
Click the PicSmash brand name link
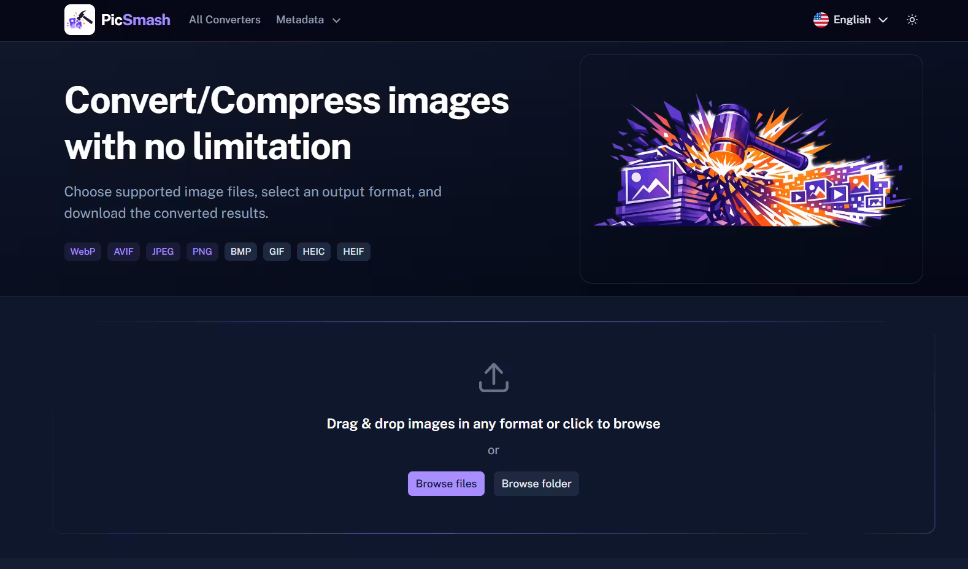[x=136, y=20]
